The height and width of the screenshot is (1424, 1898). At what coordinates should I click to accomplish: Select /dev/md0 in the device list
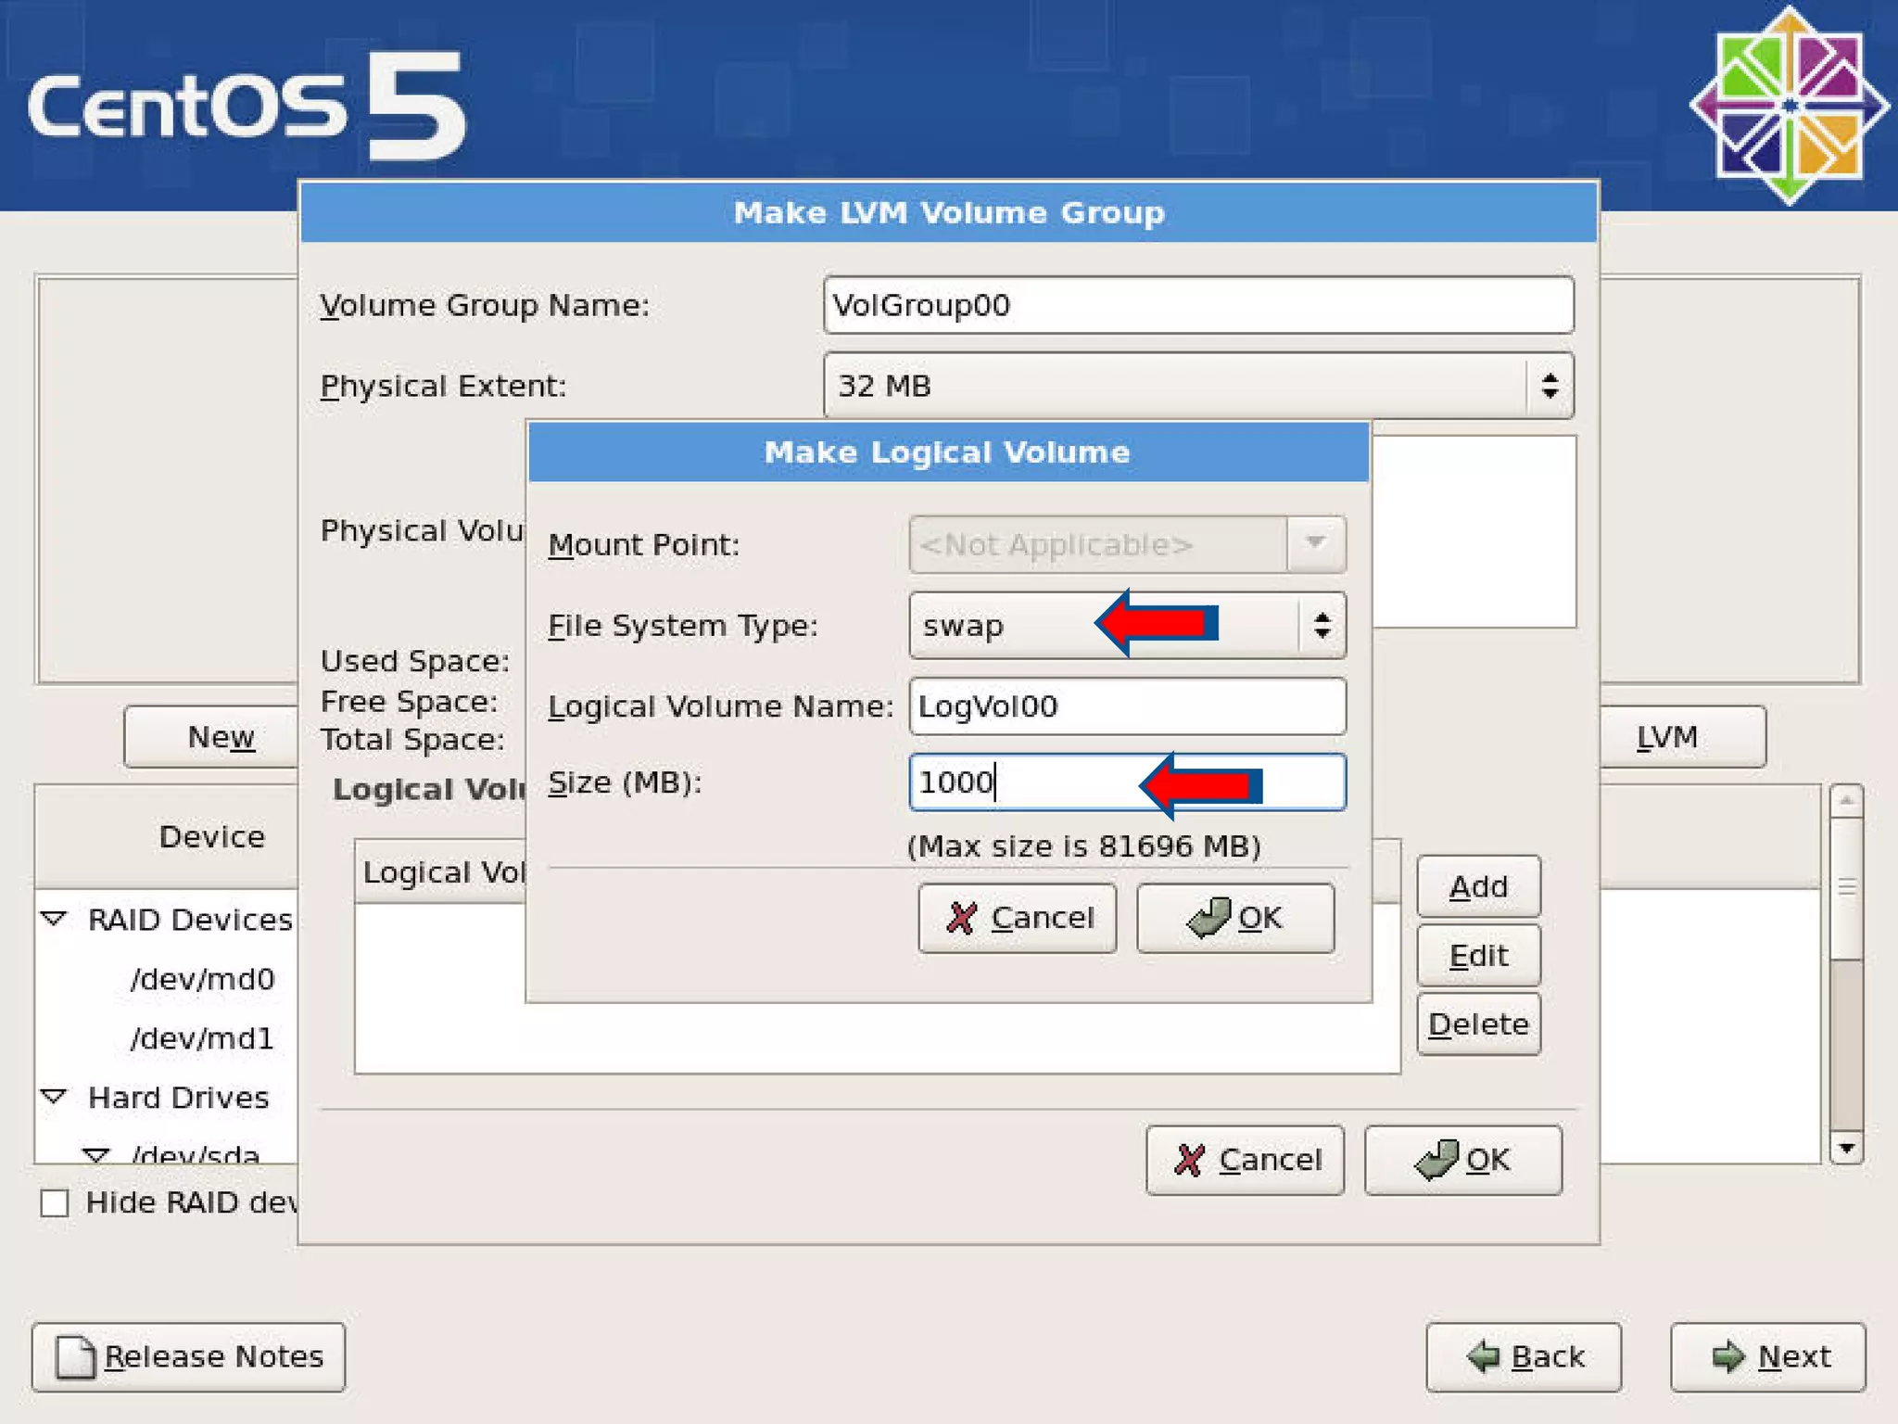click(202, 979)
